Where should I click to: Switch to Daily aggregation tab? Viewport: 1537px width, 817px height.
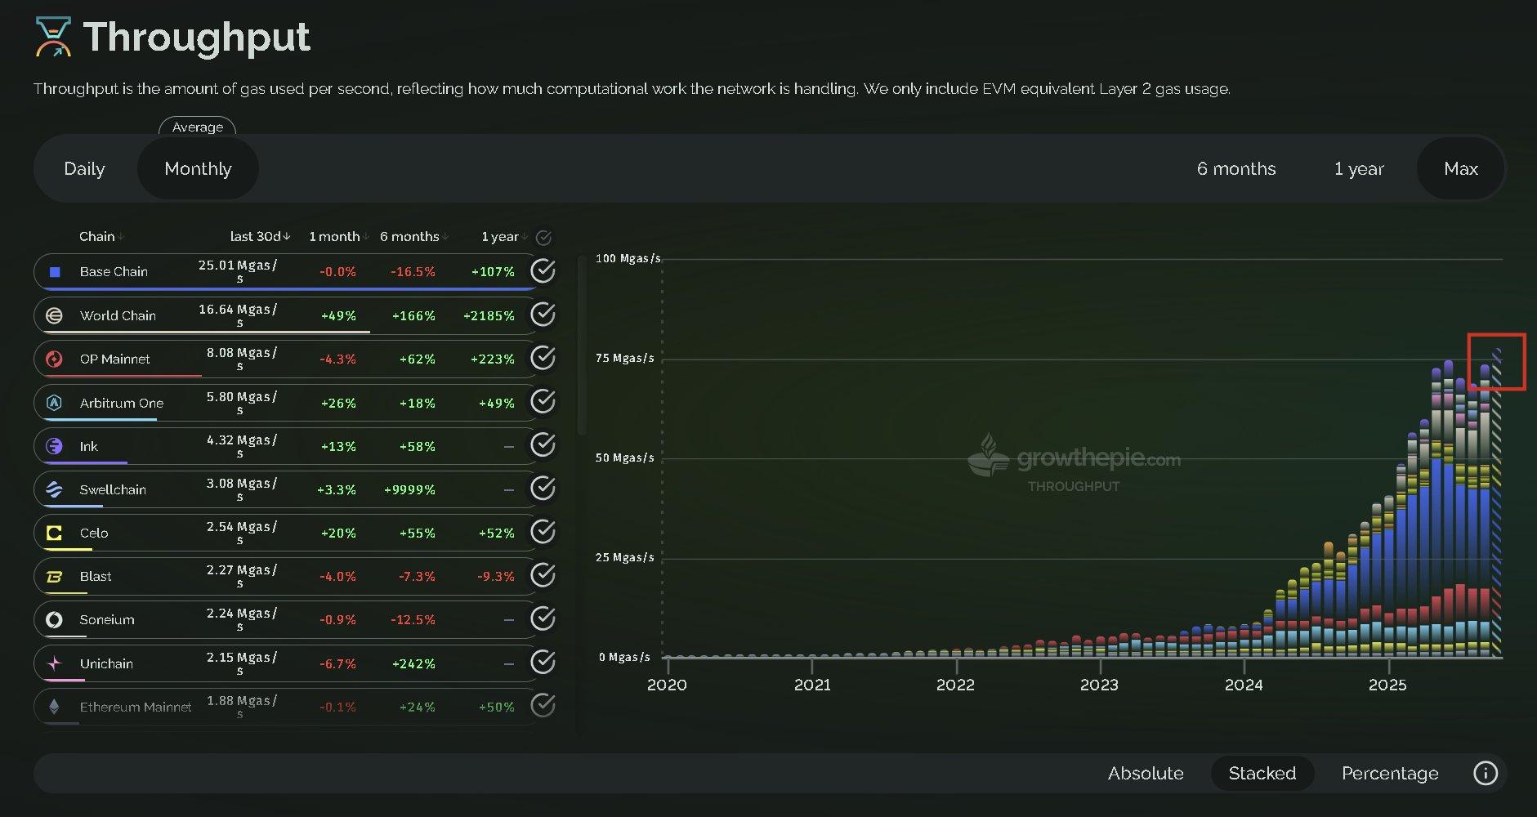85,169
